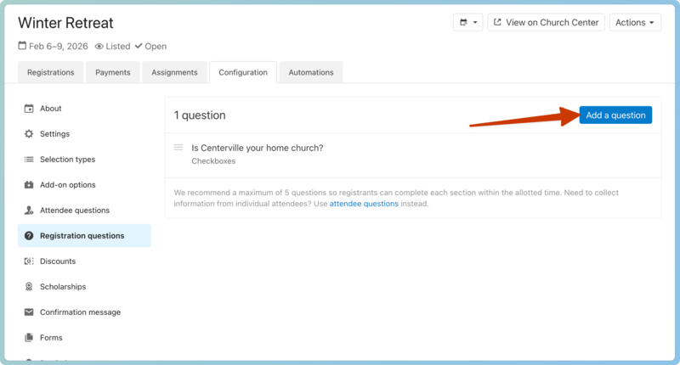
Task: Open the Centerville home church question
Action: 257,148
